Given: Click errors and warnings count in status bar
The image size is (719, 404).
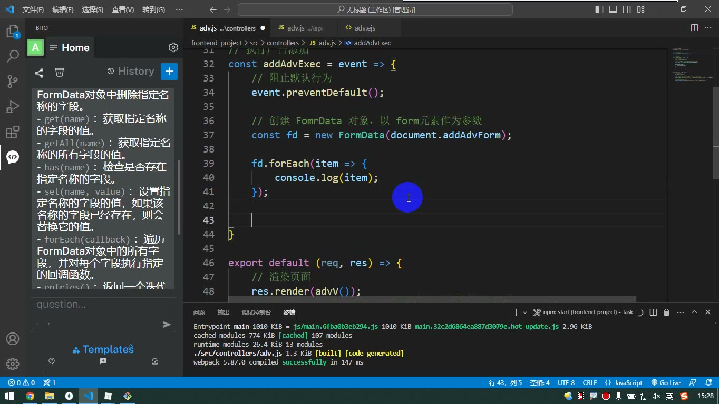Looking at the screenshot, I should (22, 382).
